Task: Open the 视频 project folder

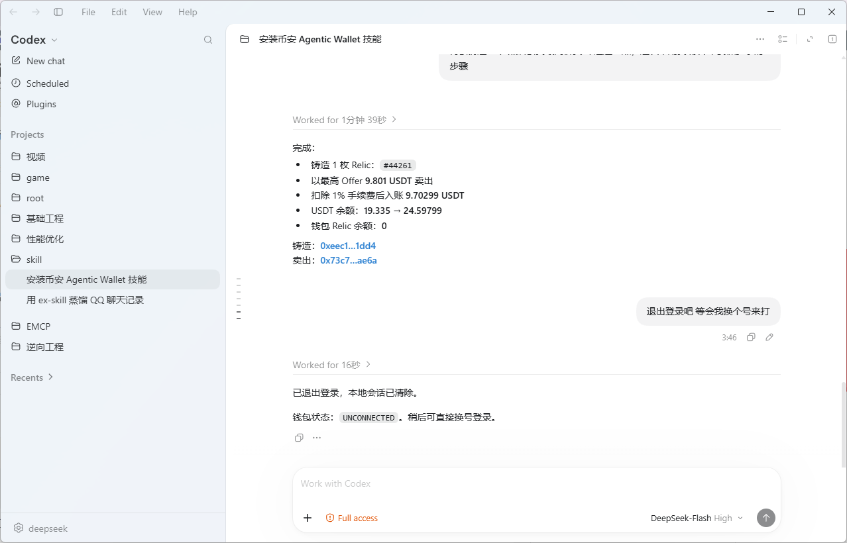Action: coord(113,157)
